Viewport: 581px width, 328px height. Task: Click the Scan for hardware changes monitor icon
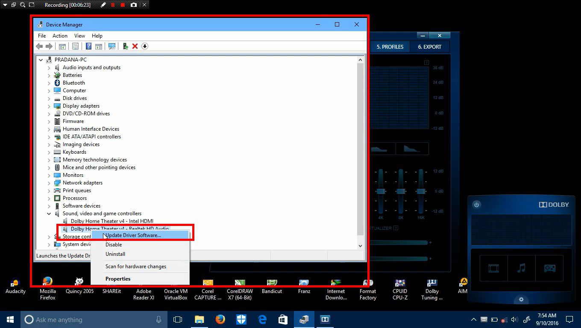pos(112,46)
